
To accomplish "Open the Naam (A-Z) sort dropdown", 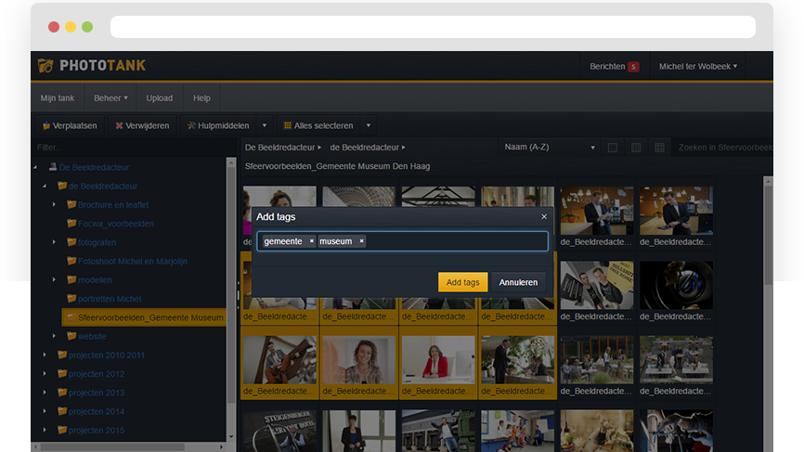I will [550, 148].
